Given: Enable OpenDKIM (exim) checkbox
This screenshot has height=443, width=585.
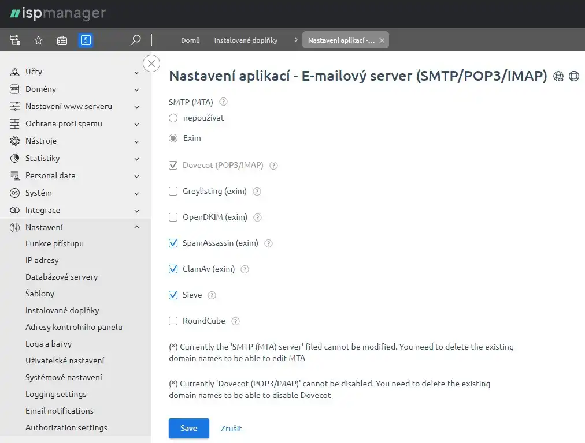Looking at the screenshot, I should [173, 217].
